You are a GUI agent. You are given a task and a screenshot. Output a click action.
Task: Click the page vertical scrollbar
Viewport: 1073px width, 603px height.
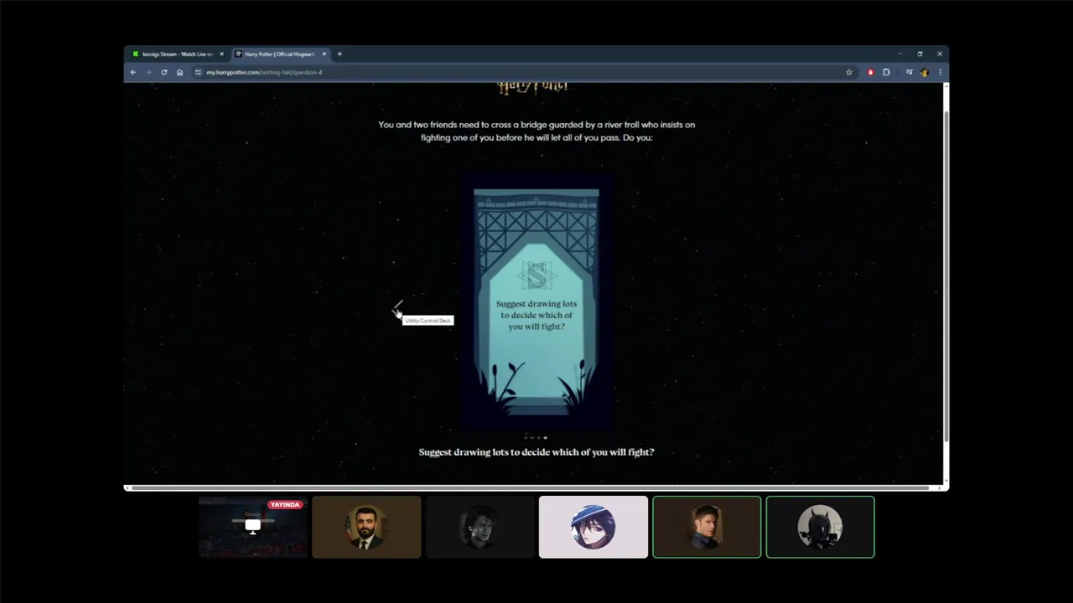click(x=946, y=276)
